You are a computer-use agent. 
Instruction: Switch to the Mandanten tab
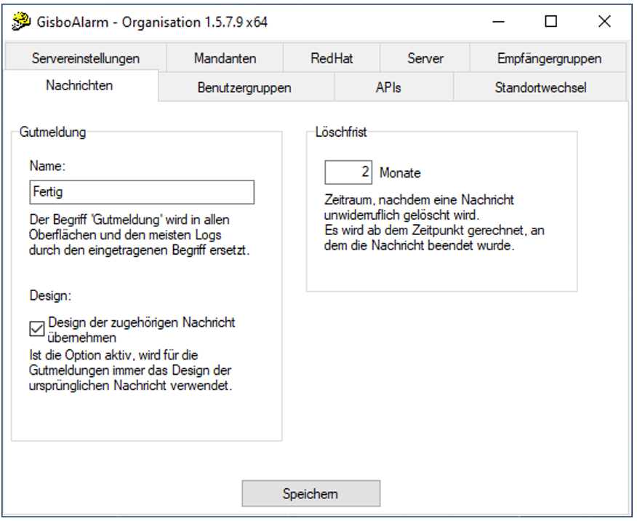[225, 58]
